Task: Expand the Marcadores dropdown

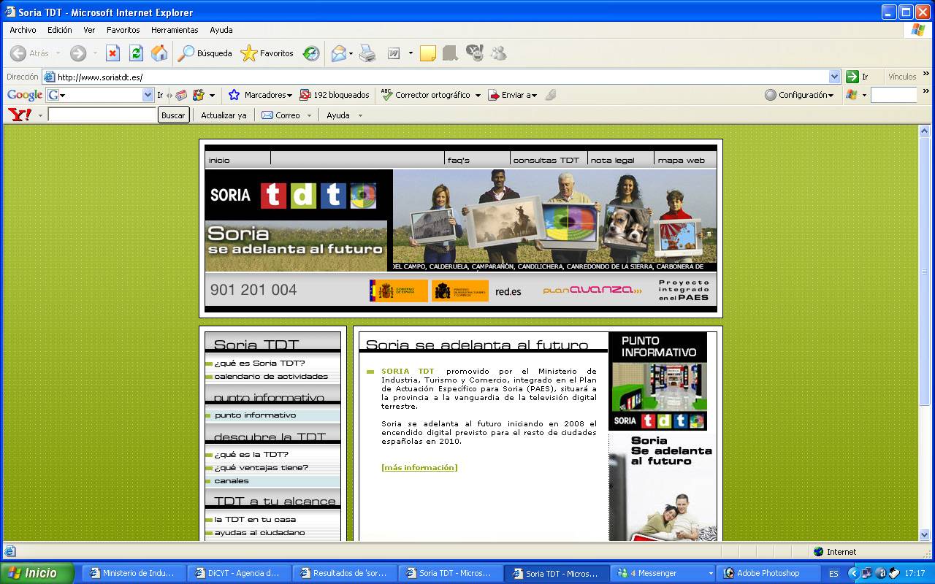Action: (x=289, y=96)
